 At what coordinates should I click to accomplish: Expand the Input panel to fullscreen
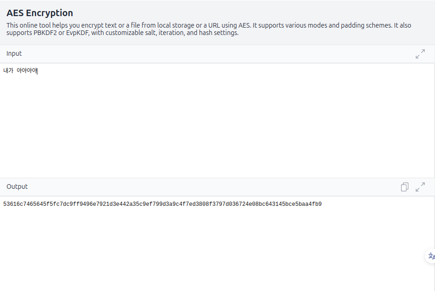(420, 54)
